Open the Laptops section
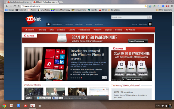174x109 pixels. click(x=108, y=30)
